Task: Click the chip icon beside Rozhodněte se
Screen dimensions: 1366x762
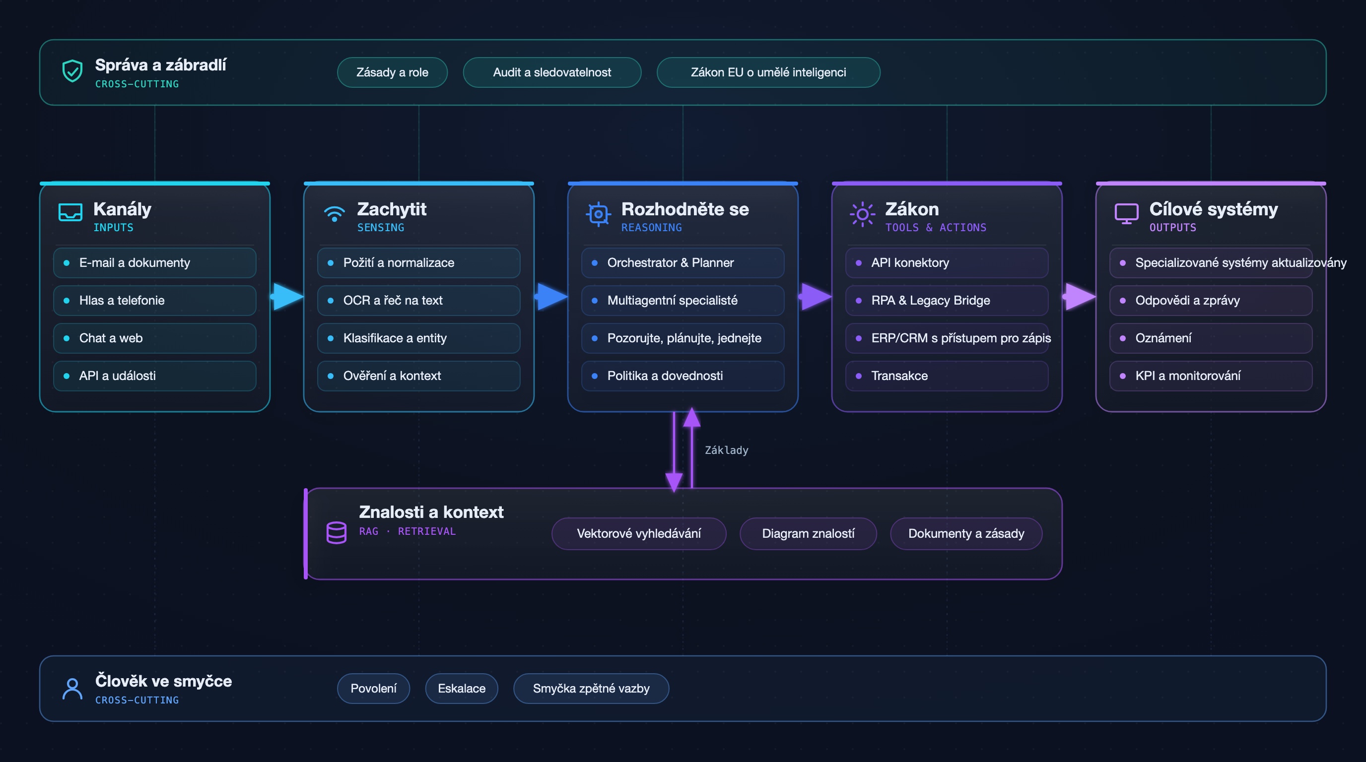Action: tap(598, 214)
